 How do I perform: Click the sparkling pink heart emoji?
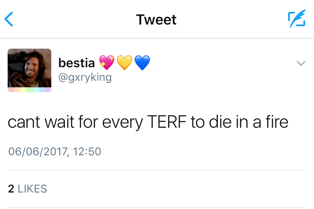click(x=107, y=63)
